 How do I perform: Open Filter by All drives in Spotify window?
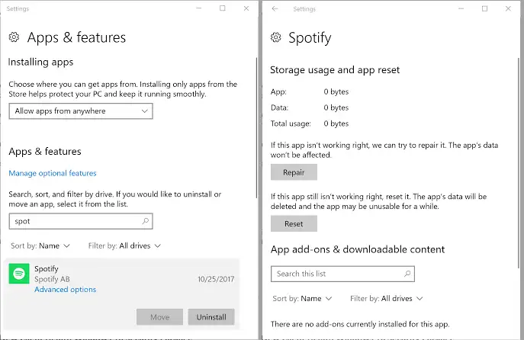click(387, 299)
